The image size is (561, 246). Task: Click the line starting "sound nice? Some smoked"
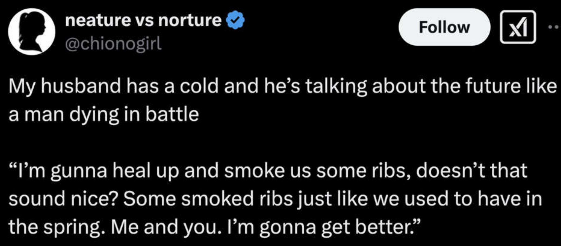tap(275, 199)
